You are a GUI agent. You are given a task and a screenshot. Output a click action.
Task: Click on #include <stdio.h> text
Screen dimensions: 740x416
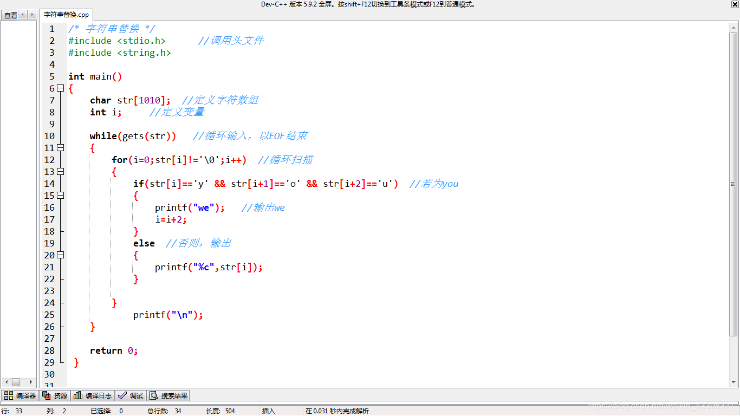(117, 41)
